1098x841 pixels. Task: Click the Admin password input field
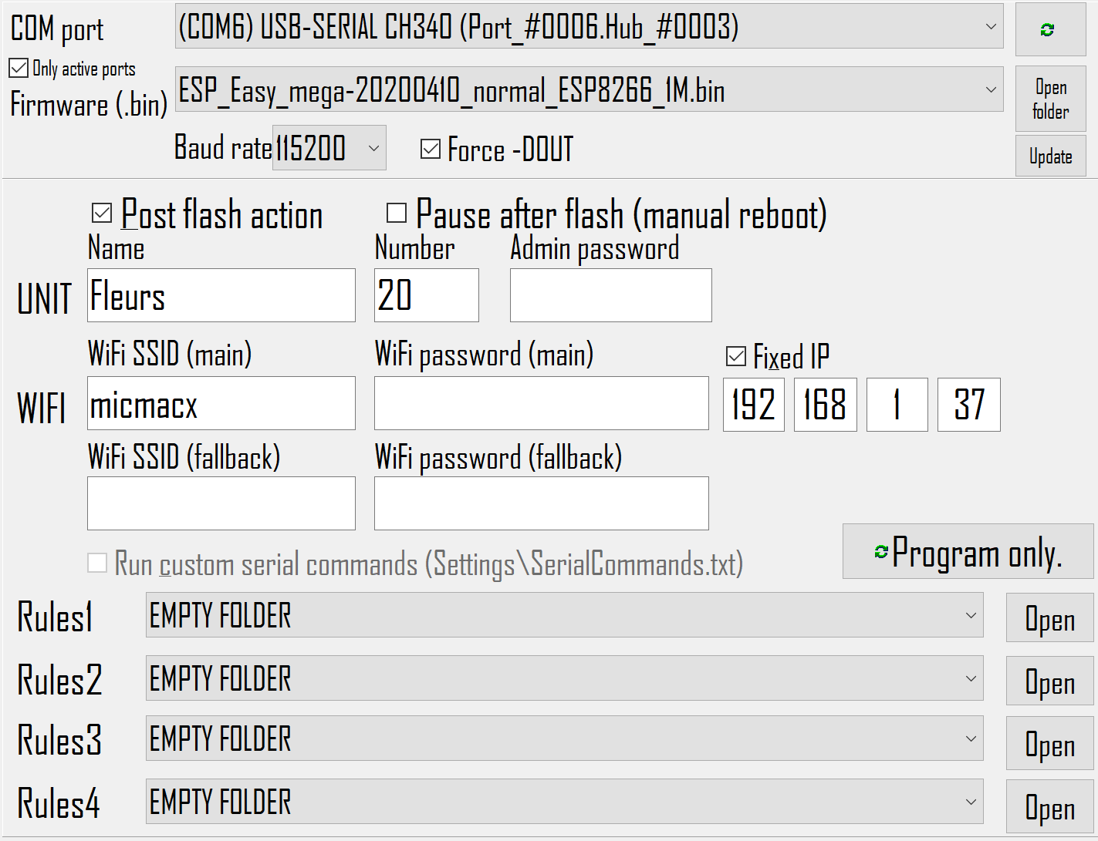coord(610,295)
